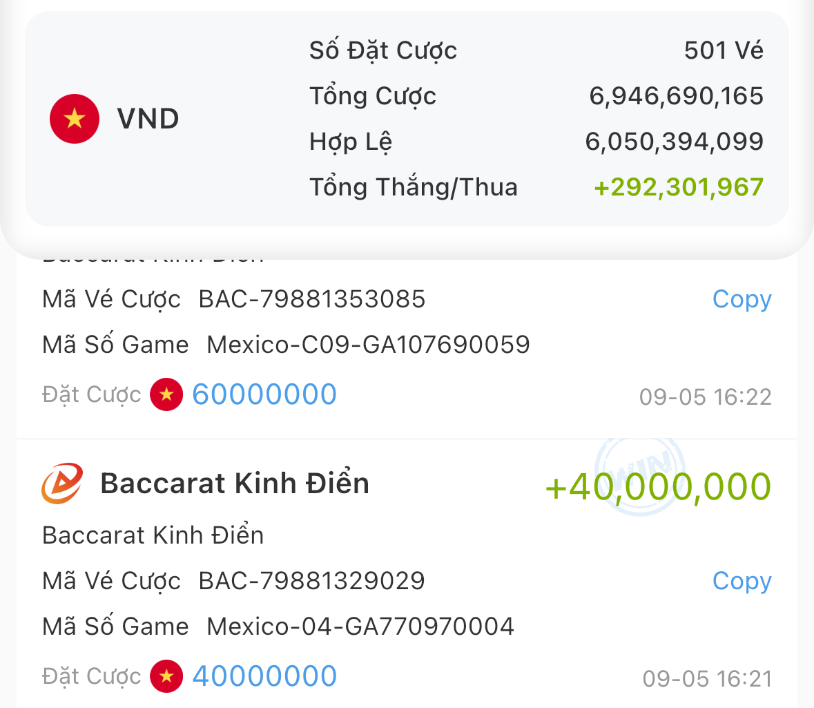Click the WIN stamp watermark
Screen dimensions: 814x708
(x=640, y=475)
